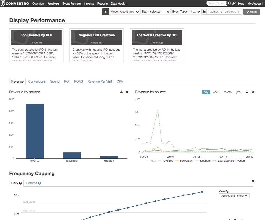Open My Account
This screenshot has width=265, height=220.
[x=255, y=3]
